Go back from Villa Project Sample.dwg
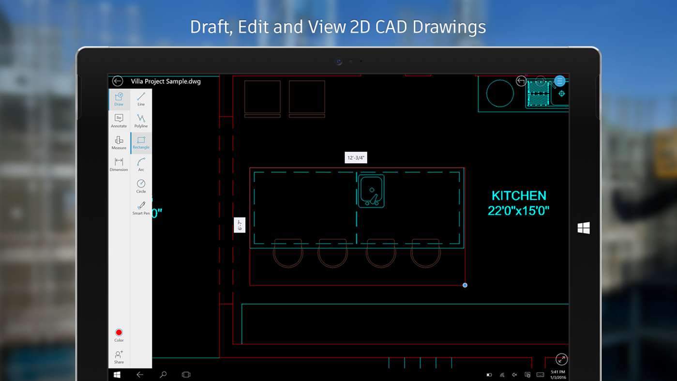 tap(117, 81)
